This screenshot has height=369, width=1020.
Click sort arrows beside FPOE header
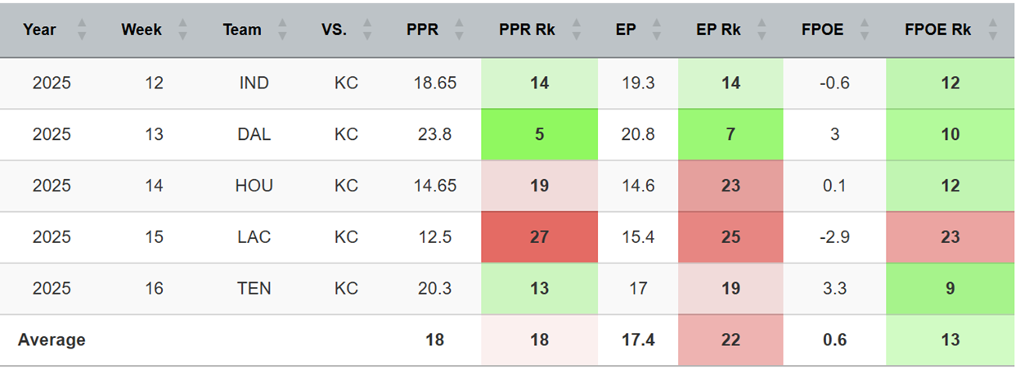point(865,30)
